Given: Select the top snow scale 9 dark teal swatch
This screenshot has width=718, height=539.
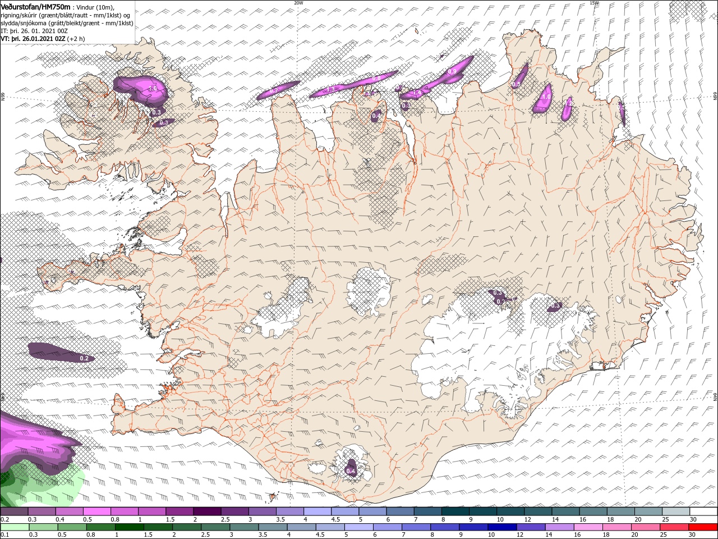Looking at the screenshot, I should click(482, 511).
